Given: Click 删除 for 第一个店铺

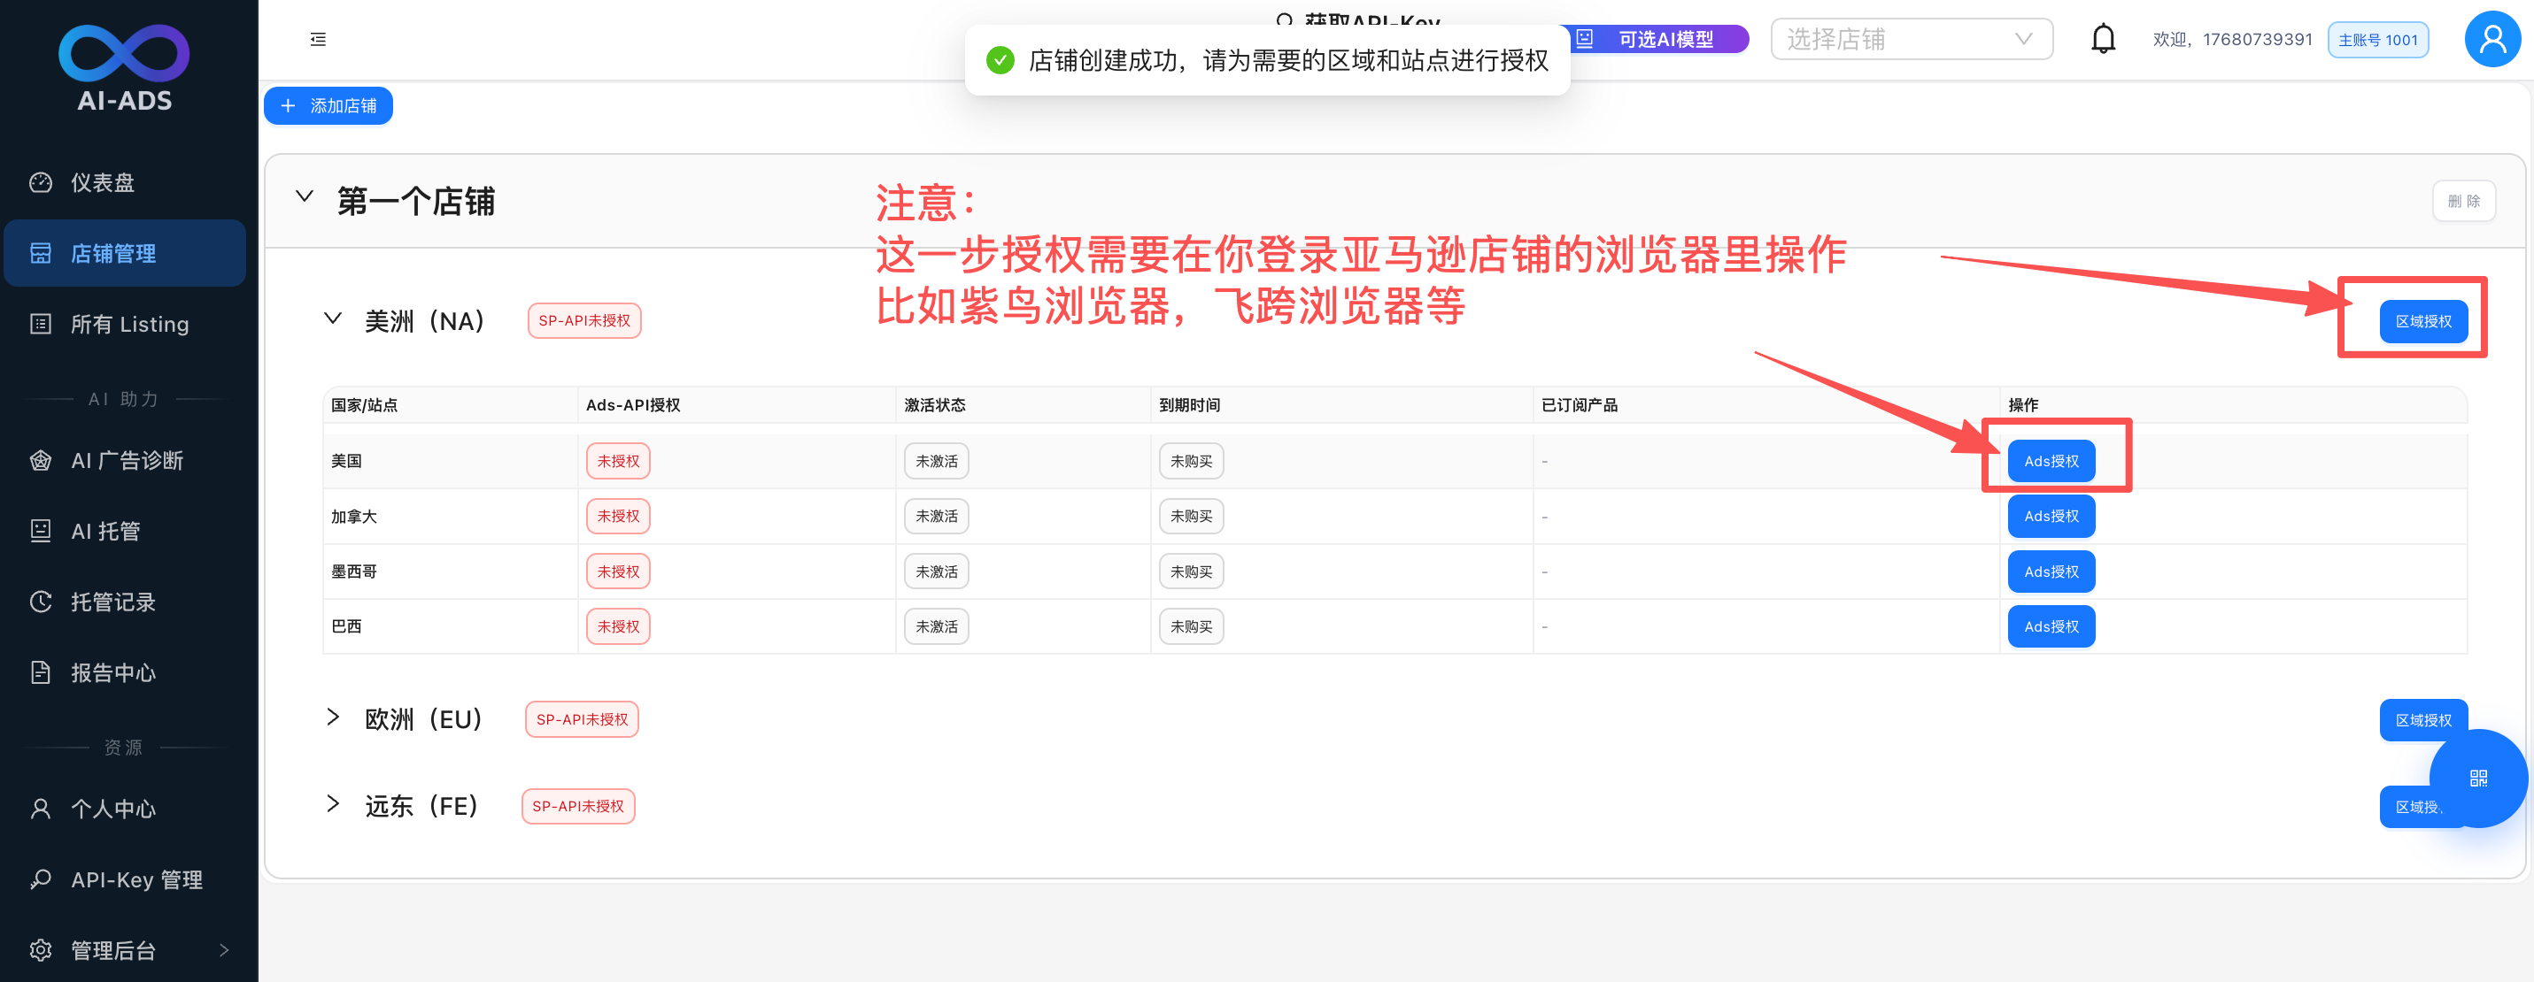Looking at the screenshot, I should (2463, 202).
